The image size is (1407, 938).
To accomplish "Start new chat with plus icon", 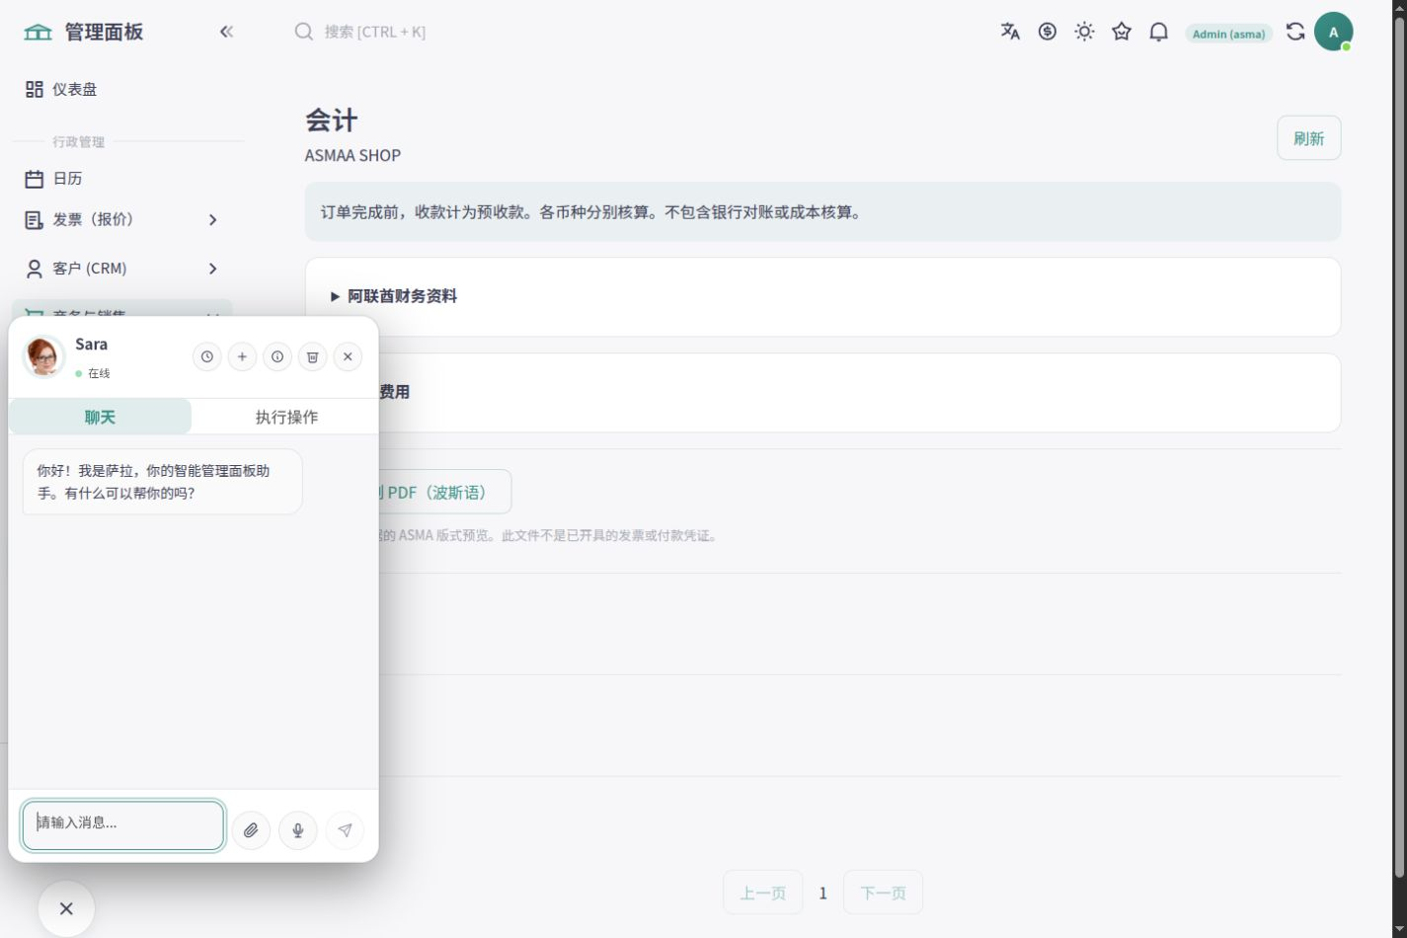I will (x=242, y=356).
